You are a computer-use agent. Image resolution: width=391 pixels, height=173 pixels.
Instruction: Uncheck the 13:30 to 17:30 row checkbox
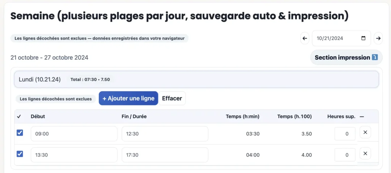20,154
